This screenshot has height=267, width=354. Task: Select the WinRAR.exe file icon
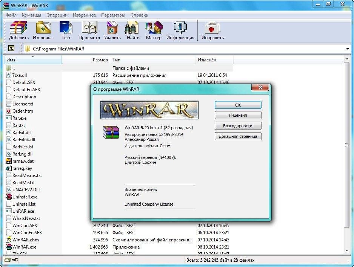9,247
